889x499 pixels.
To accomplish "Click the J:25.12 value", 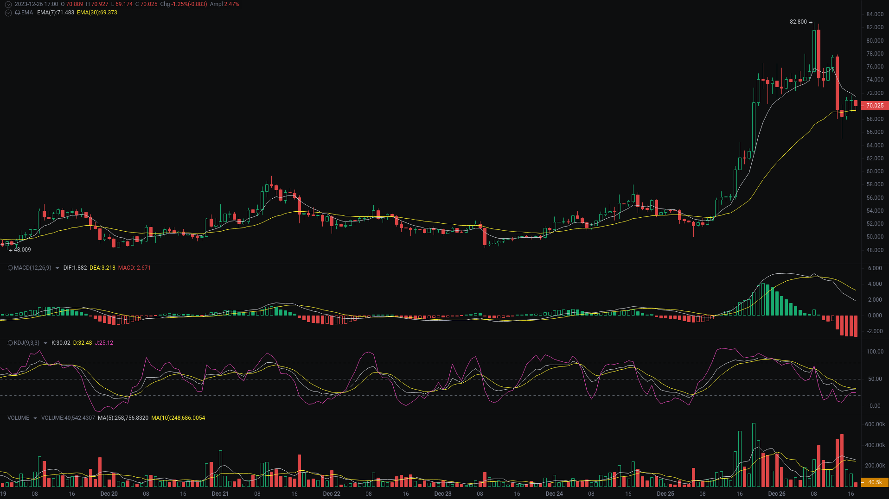I will click(x=104, y=343).
